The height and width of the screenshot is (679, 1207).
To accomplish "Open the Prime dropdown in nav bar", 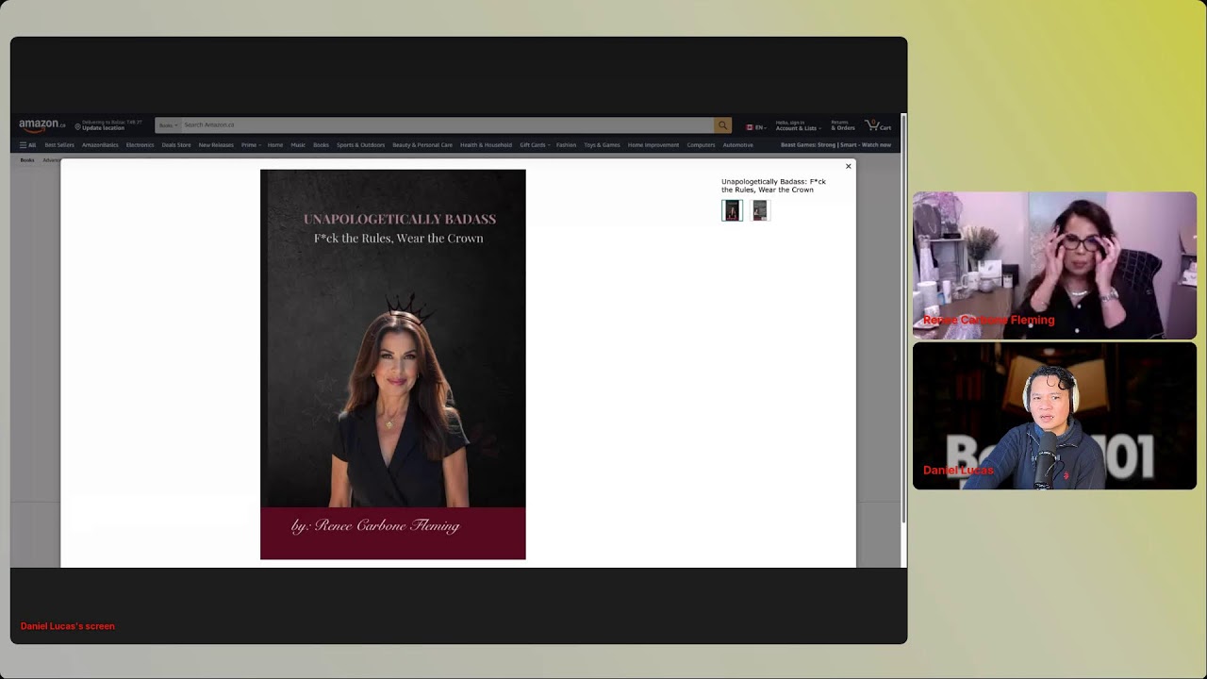I will tap(251, 145).
